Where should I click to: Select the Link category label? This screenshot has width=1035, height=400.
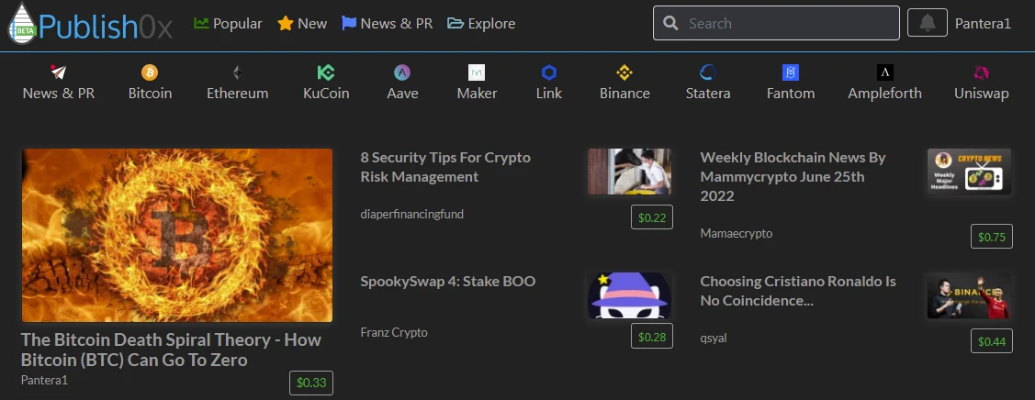549,93
